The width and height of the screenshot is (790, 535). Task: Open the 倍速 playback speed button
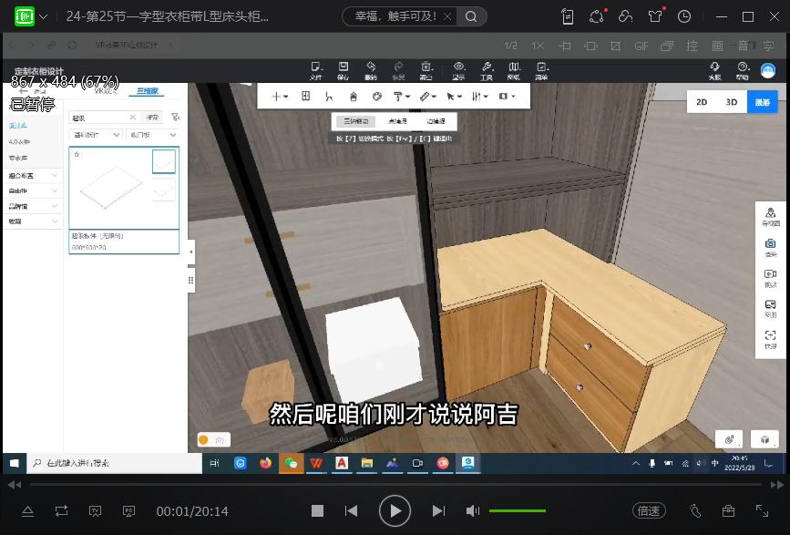tap(649, 511)
